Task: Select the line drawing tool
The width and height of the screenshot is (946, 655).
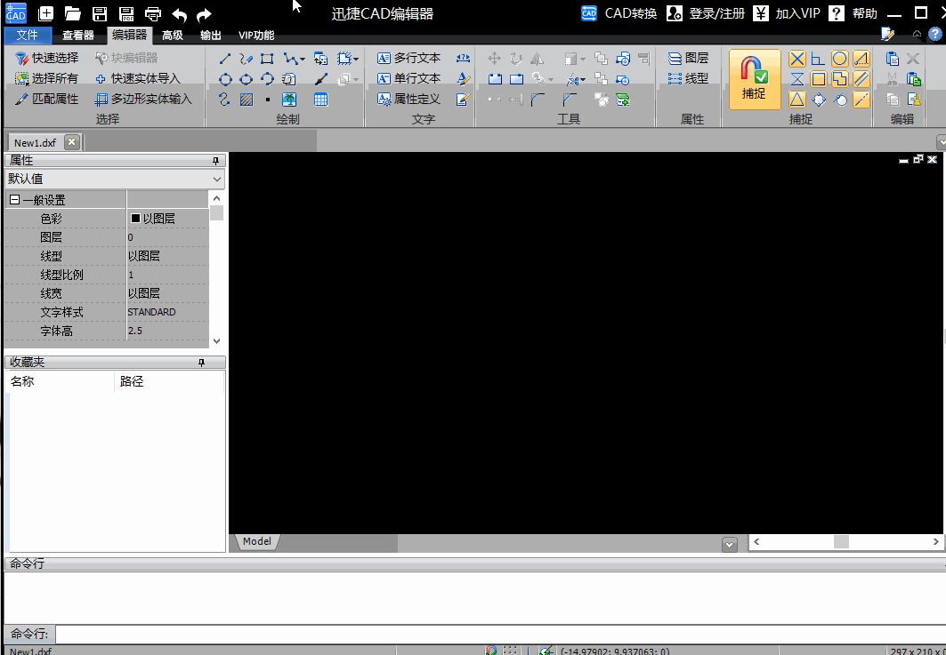Action: pyautogui.click(x=225, y=59)
